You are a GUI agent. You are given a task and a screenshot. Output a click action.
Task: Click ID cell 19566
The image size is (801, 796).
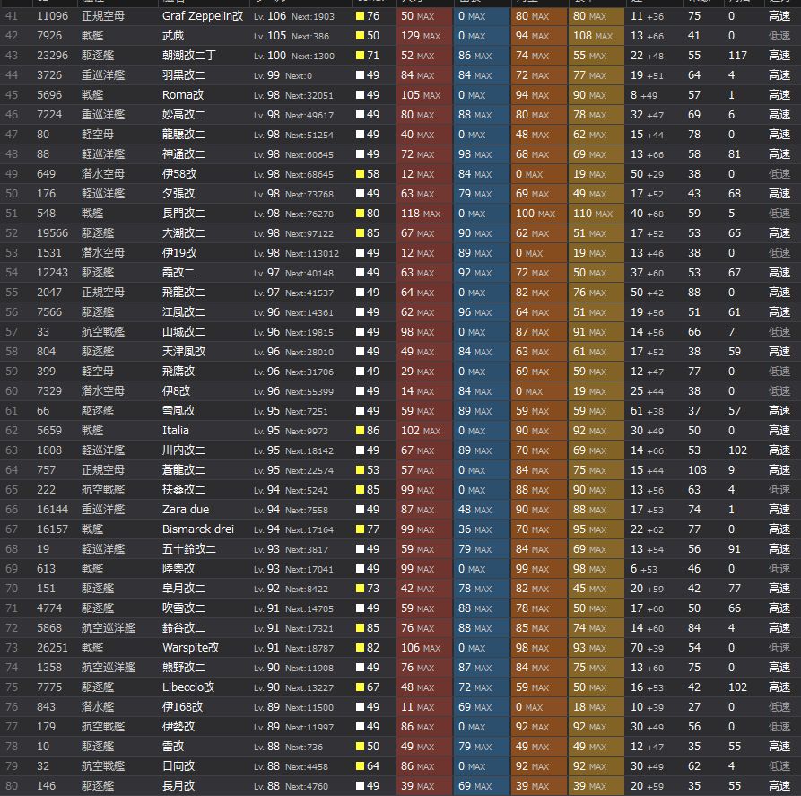pos(52,233)
